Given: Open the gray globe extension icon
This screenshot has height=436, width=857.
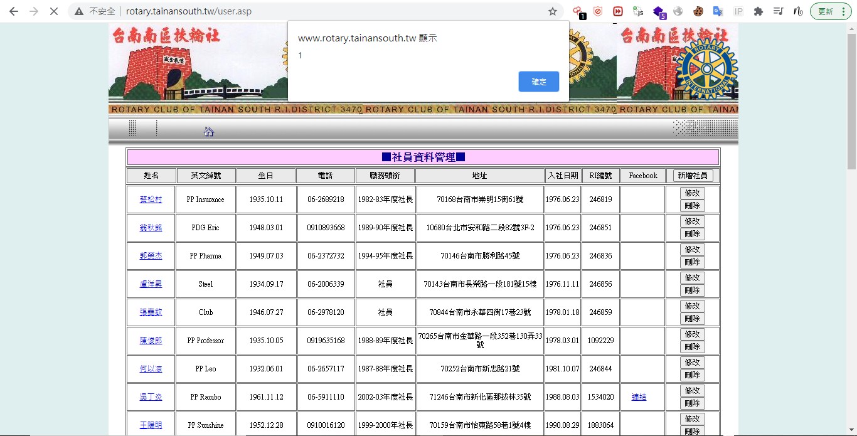Looking at the screenshot, I should [x=678, y=11].
